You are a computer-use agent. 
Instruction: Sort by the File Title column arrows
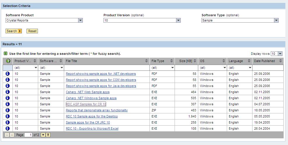pos(146,61)
